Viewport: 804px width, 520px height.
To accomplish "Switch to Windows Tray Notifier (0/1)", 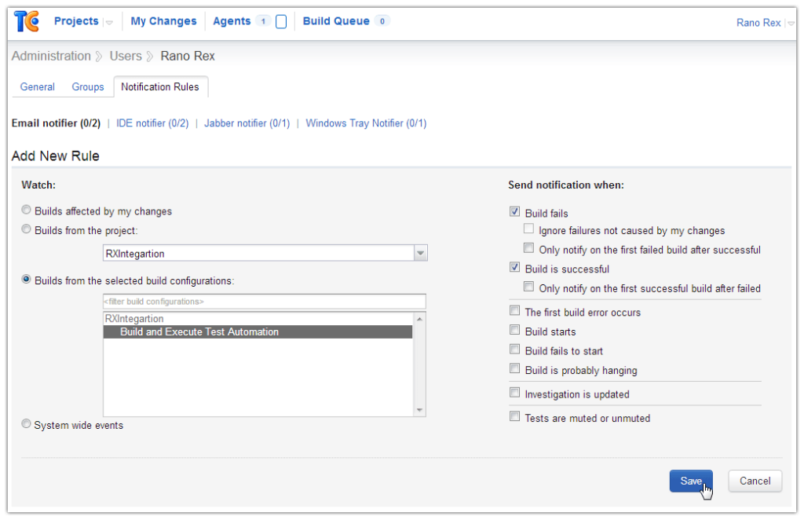I will click(x=366, y=123).
